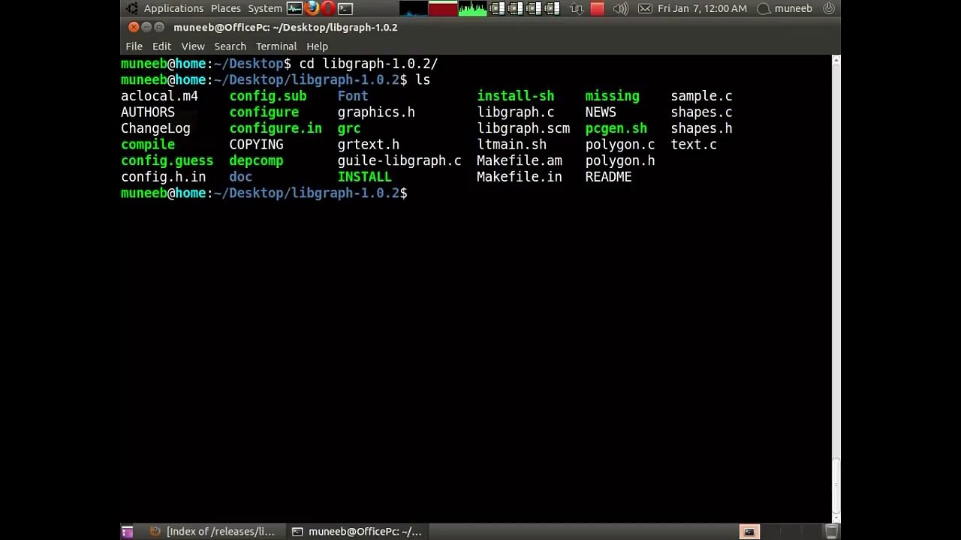
Task: Open the sound volume indicator
Action: pyautogui.click(x=620, y=8)
